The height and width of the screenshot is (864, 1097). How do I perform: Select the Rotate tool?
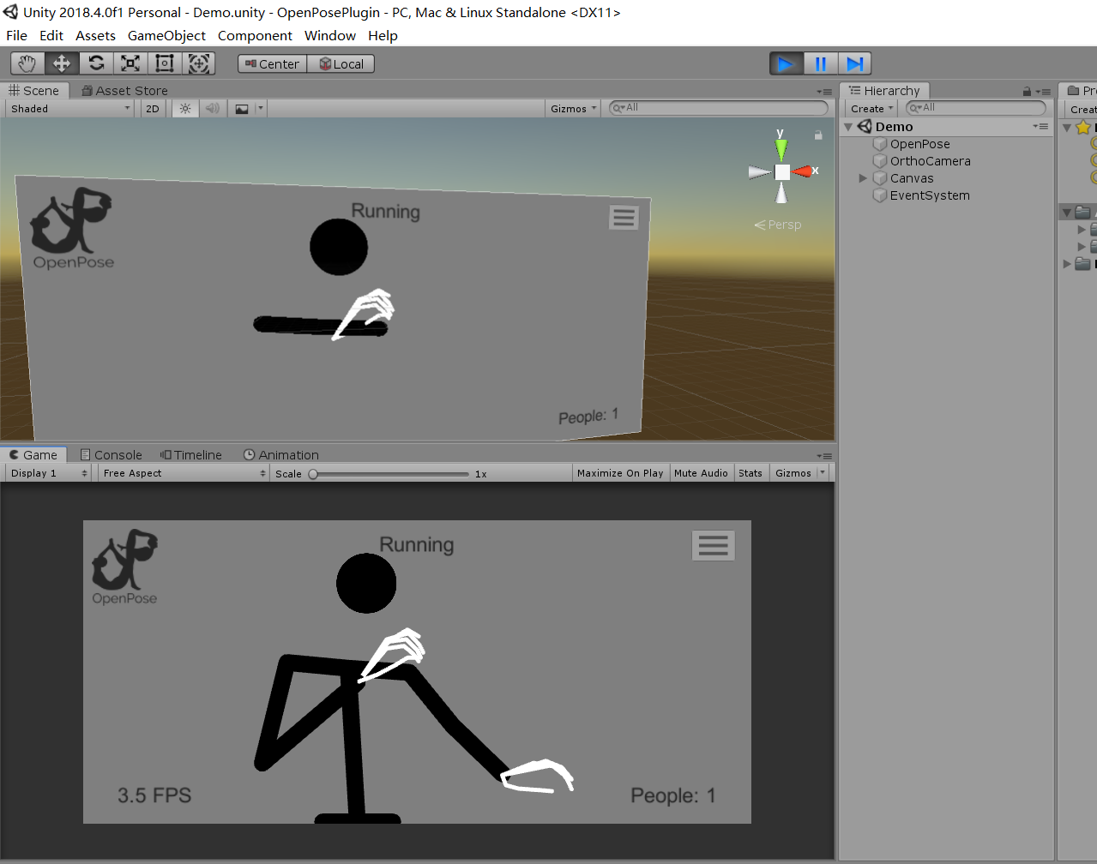click(x=95, y=63)
